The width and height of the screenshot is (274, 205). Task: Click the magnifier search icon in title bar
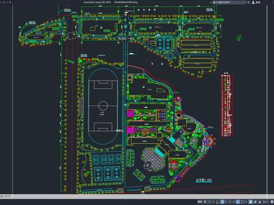248,2
